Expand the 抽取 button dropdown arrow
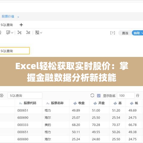Viewport: 143px width, 143px height. click(142, 33)
